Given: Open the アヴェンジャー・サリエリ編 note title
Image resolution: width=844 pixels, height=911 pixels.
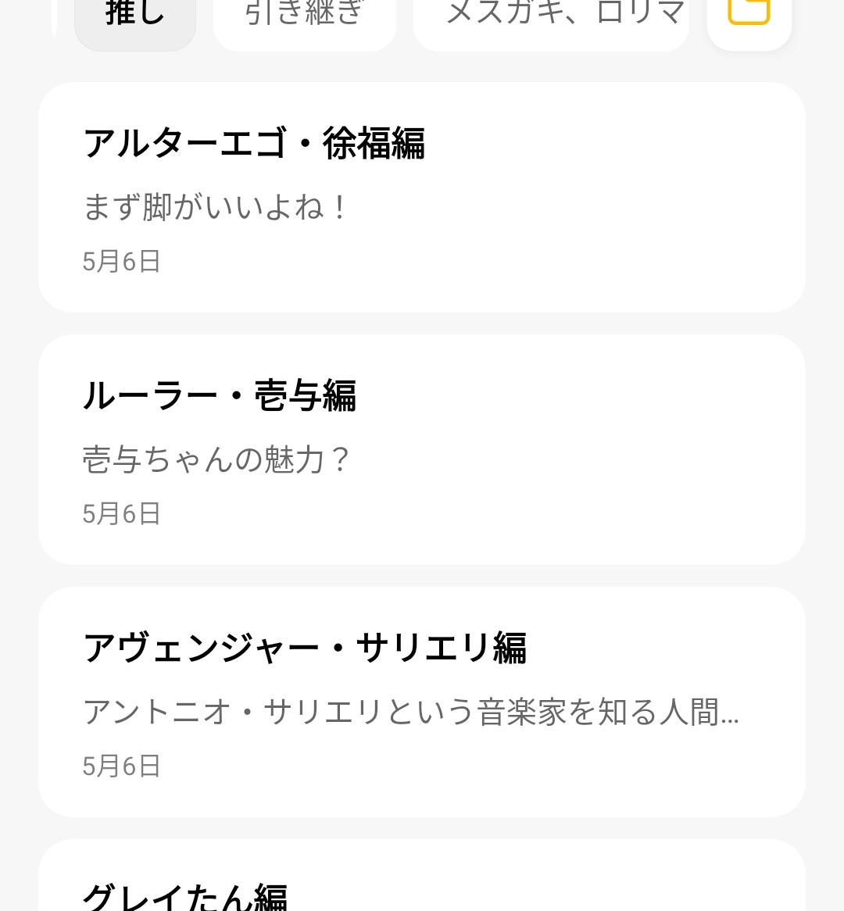Looking at the screenshot, I should [305, 648].
